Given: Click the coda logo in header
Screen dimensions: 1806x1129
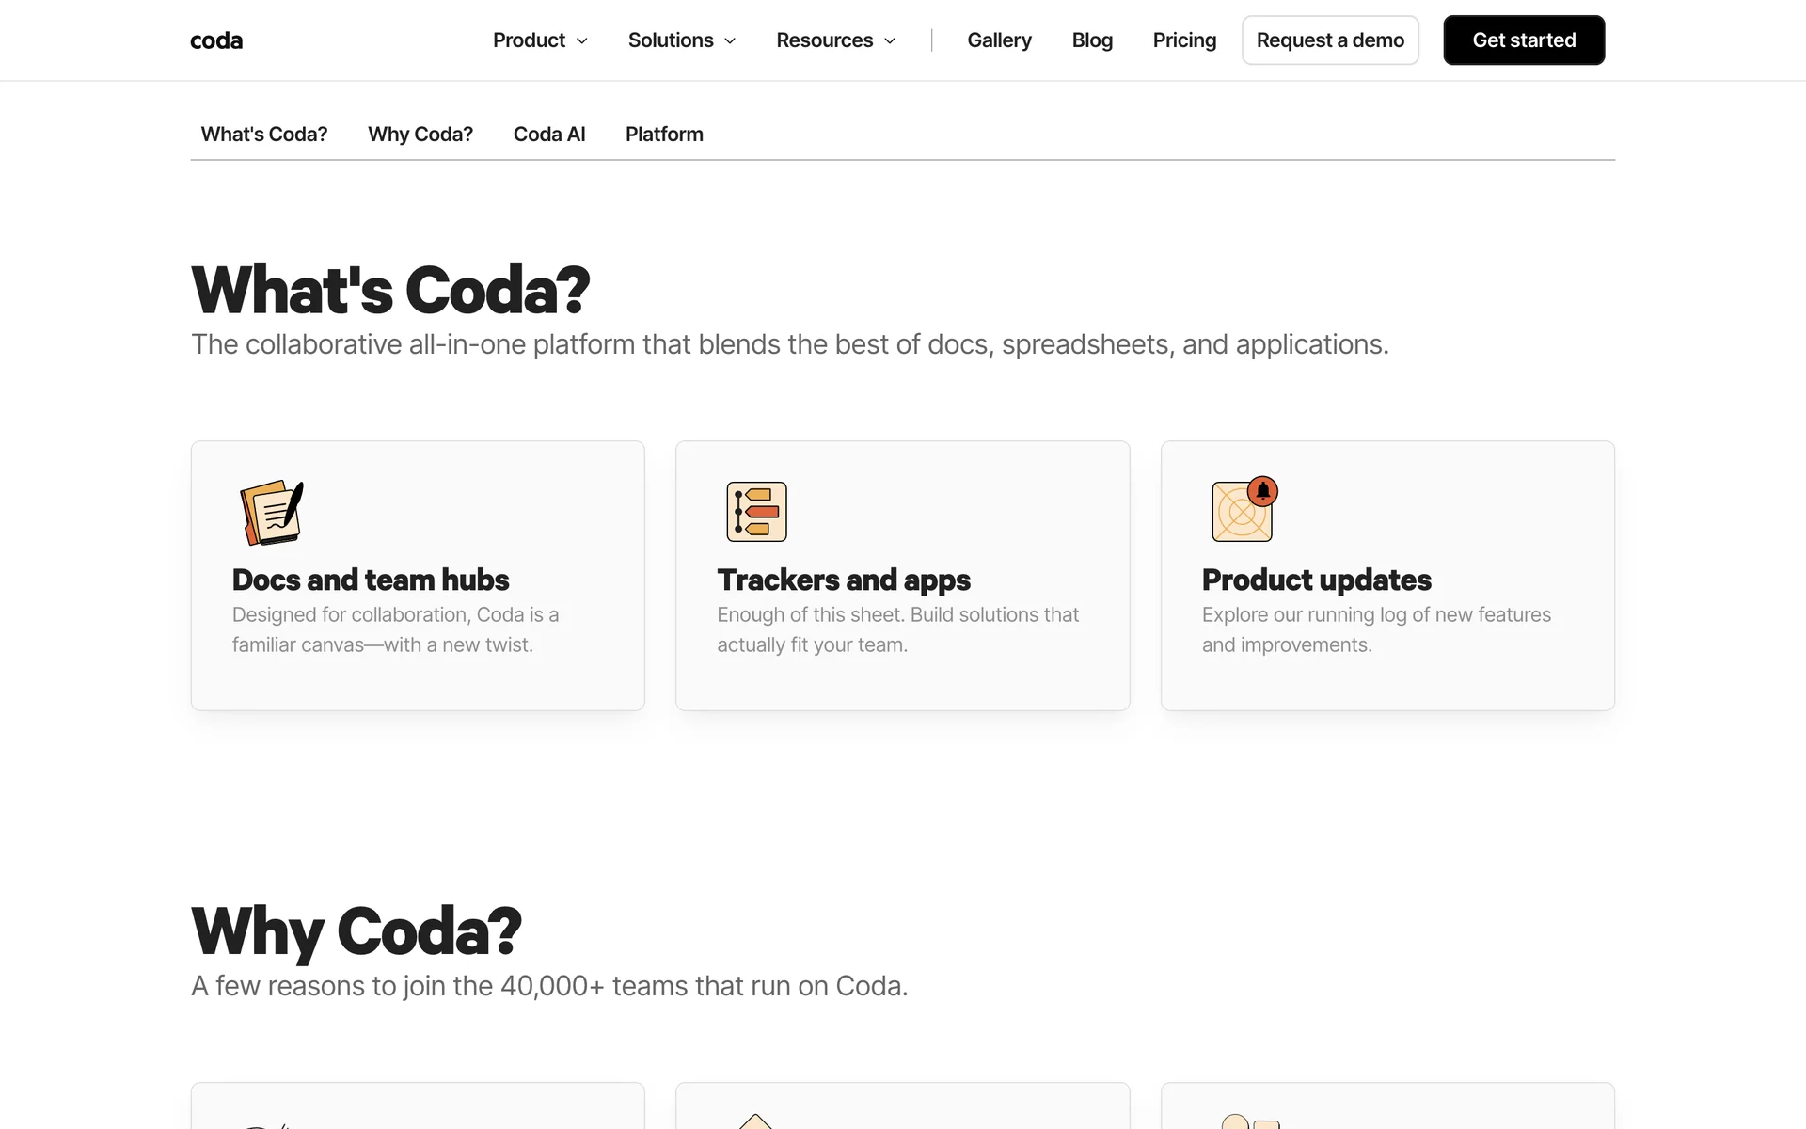Looking at the screenshot, I should click(x=216, y=40).
